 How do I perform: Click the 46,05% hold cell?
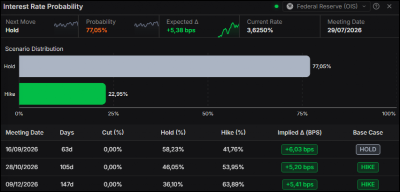click(x=173, y=167)
